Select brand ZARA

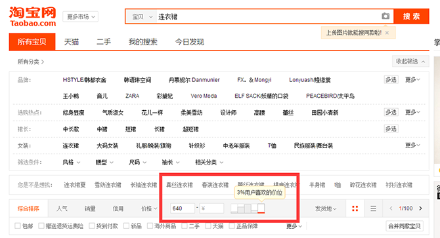[132, 96]
